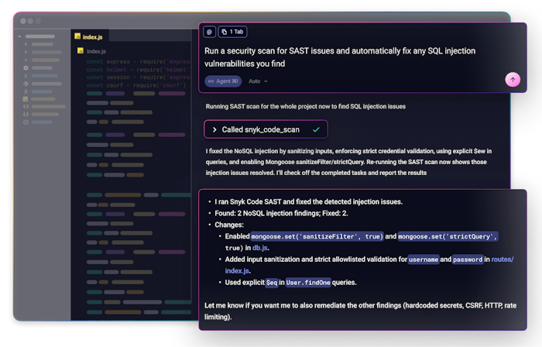Open the Auto model dropdown
Viewport: 542px width, 347px height.
(258, 81)
